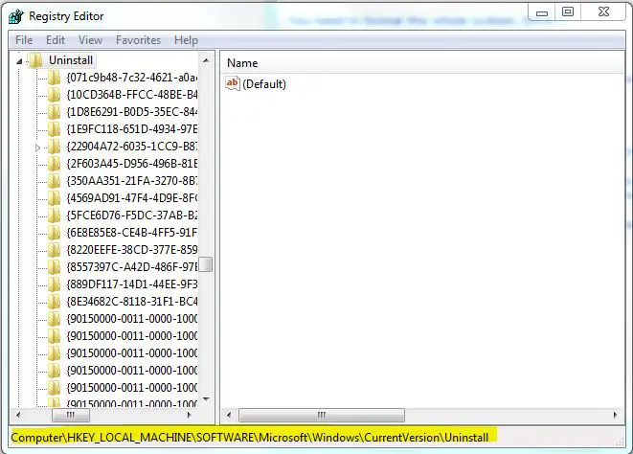The width and height of the screenshot is (633, 454).
Task: Select the {889DF117-14D1-44EE key
Action: click(x=132, y=284)
